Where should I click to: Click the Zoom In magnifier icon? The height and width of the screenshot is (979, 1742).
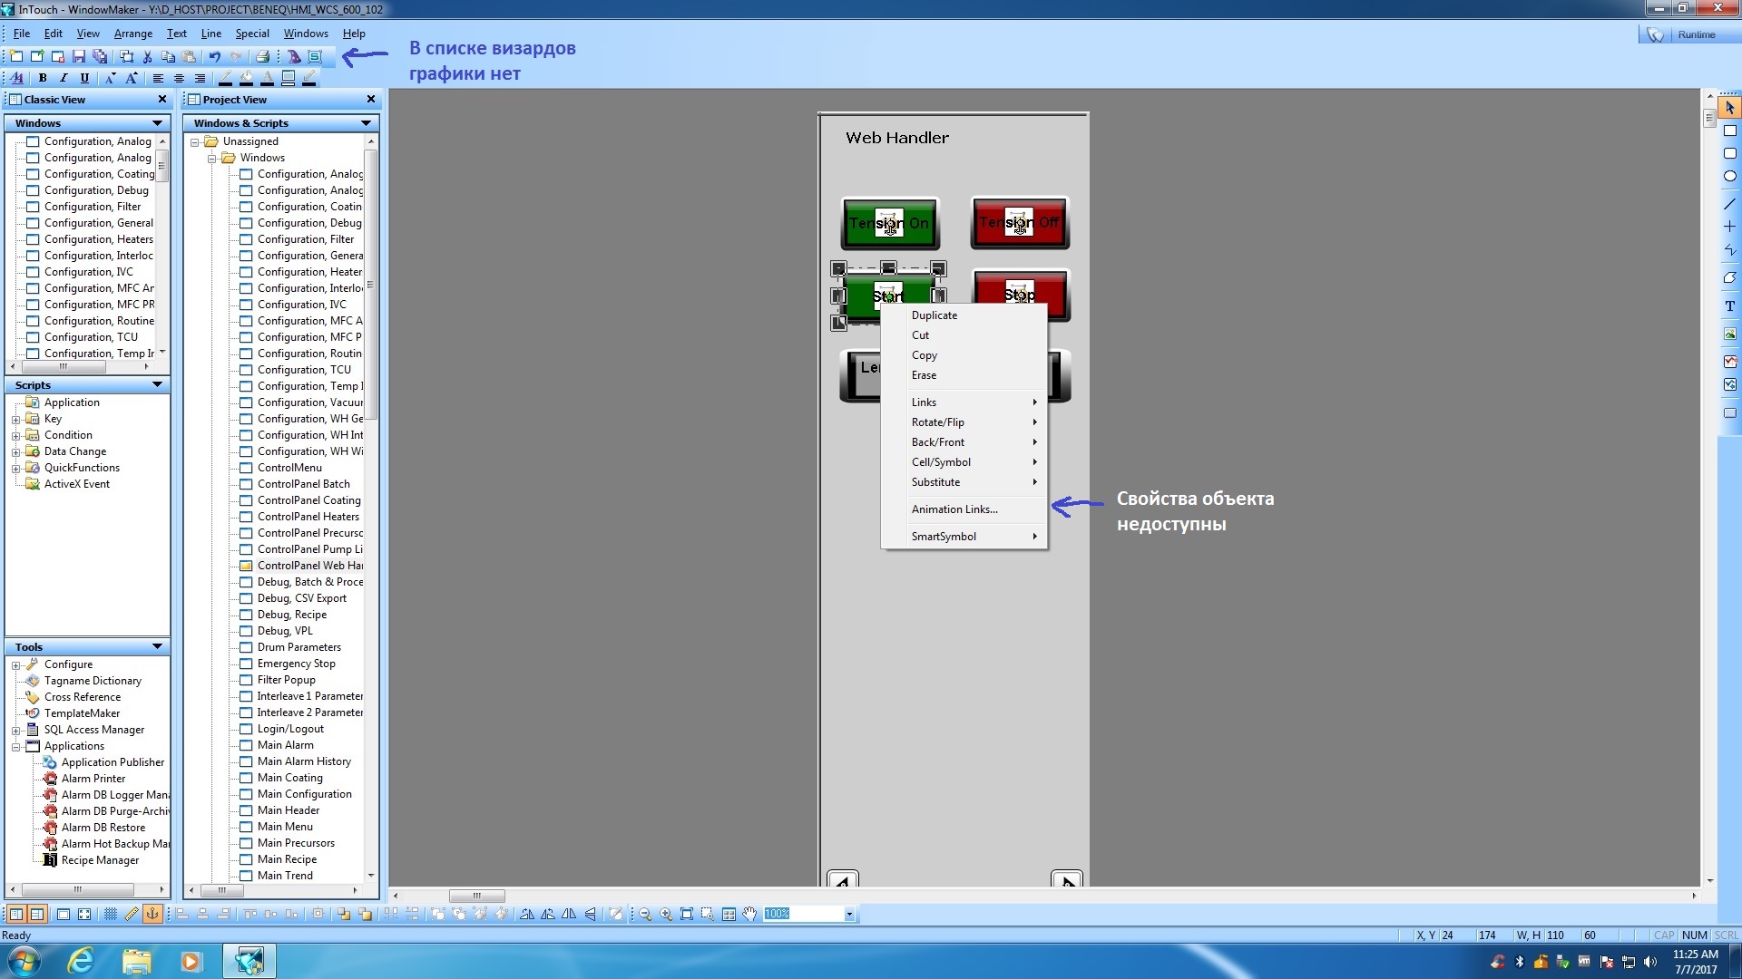click(x=666, y=915)
